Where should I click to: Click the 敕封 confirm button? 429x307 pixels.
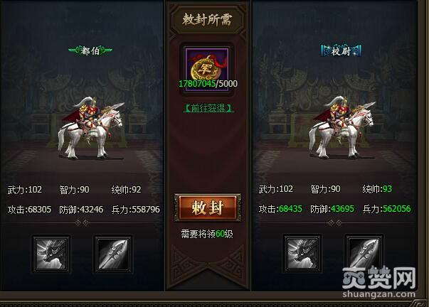click(x=208, y=208)
